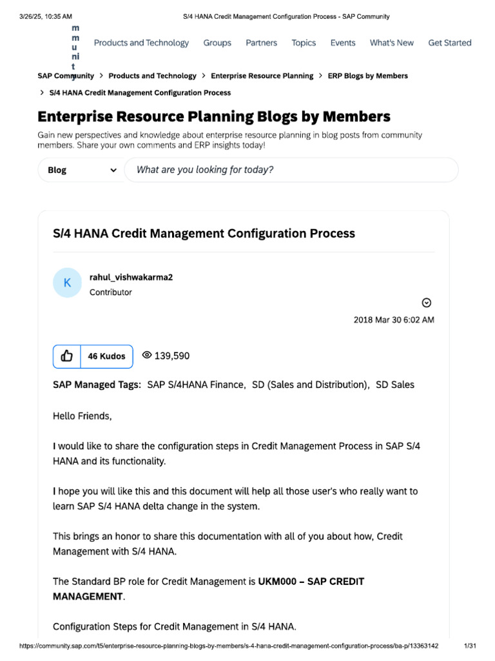The height and width of the screenshot is (661, 495).
Task: Open the post options chevron icon
Action: 426,303
